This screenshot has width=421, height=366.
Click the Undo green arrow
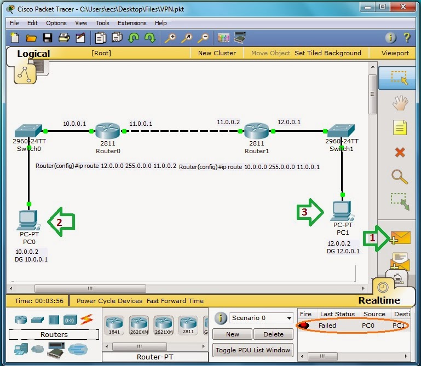tap(134, 38)
